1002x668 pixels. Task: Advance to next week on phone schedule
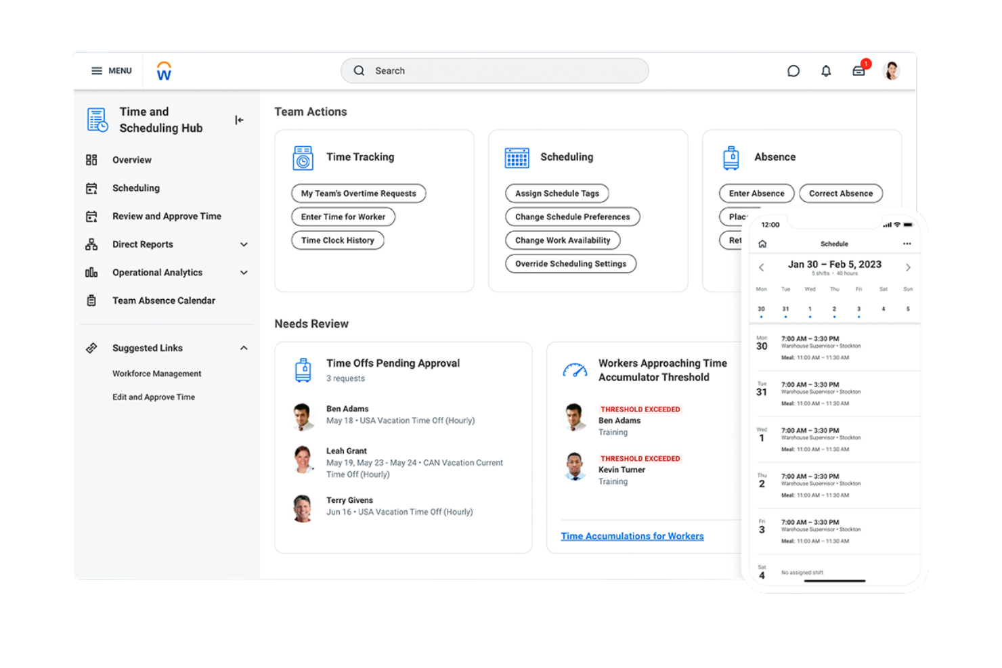click(x=909, y=267)
